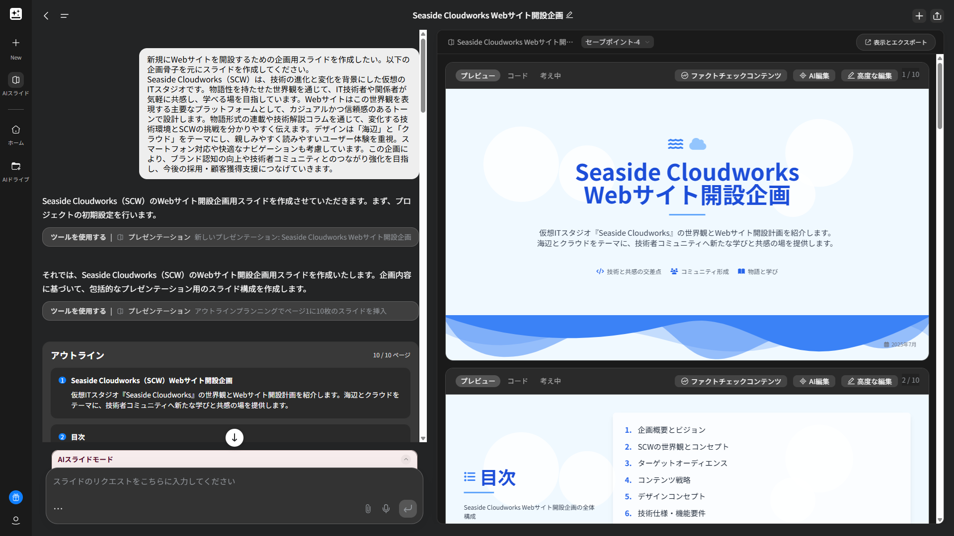The image size is (954, 536).
Task: Click the paperclip attachment icon
Action: [x=368, y=509]
